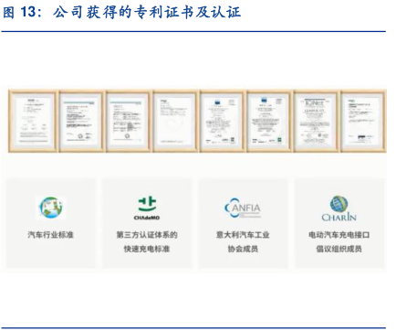Image resolution: width=396 pixels, height=331 pixels.
Task: Click the ANFIA association logo
Action: pyautogui.click(x=243, y=208)
